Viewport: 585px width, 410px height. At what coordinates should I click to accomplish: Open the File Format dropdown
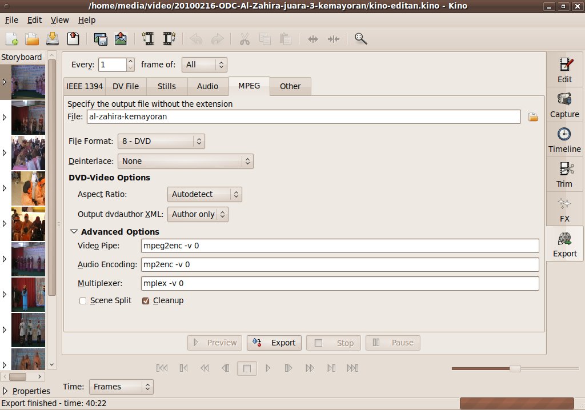click(x=161, y=141)
